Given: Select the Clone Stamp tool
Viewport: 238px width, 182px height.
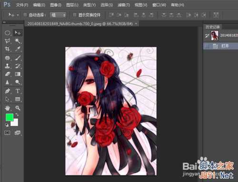Looking at the screenshot, I should [7, 66].
